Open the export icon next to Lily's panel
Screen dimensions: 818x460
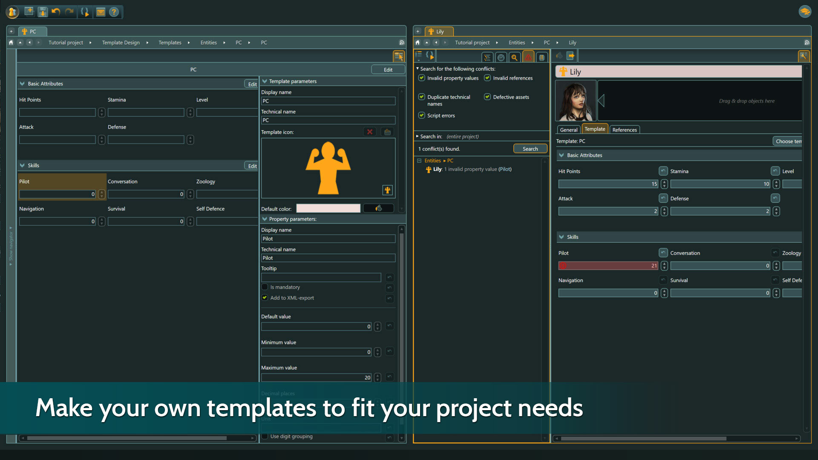(x=570, y=55)
